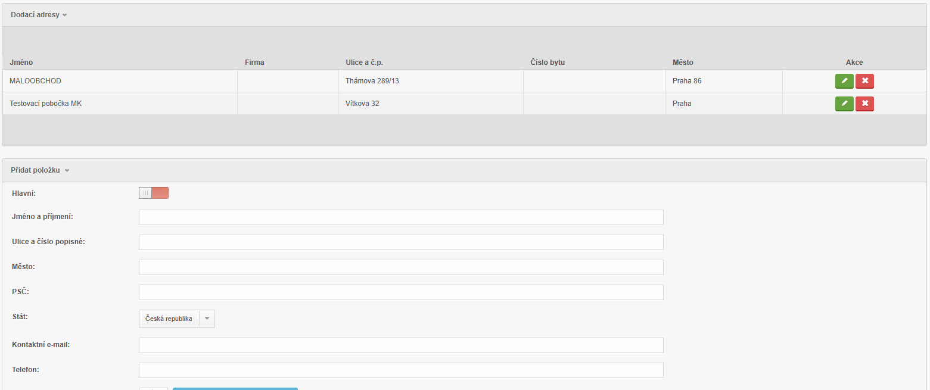This screenshot has height=390, width=930.
Task: Focus the Jméno a příjmení input field
Action: point(401,217)
